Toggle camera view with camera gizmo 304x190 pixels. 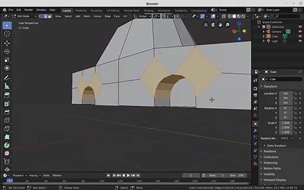coord(213,25)
